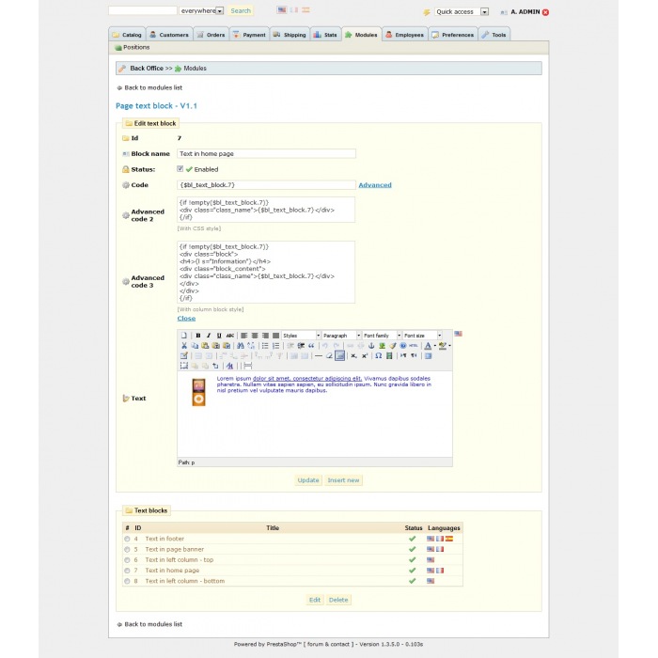658x658 pixels.
Task: Click the Edit button under Text blocks
Action: pyautogui.click(x=315, y=600)
